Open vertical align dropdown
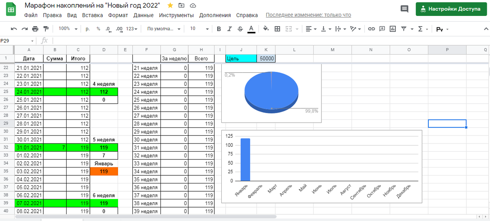490x221 pixels. (326, 29)
